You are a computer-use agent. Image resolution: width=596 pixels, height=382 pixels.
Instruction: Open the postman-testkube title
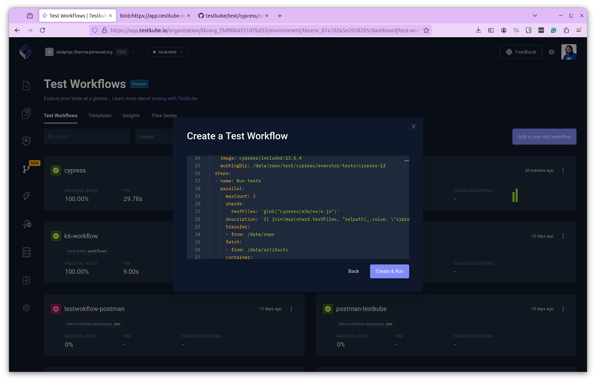point(361,309)
